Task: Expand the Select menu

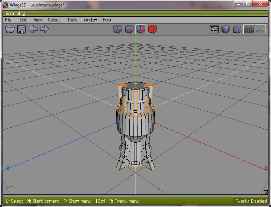Action: click(54, 20)
